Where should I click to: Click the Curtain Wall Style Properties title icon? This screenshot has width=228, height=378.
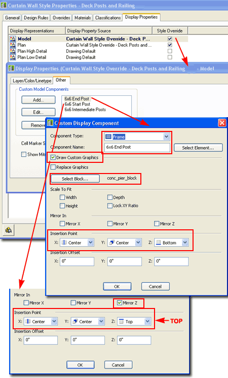(4, 5)
